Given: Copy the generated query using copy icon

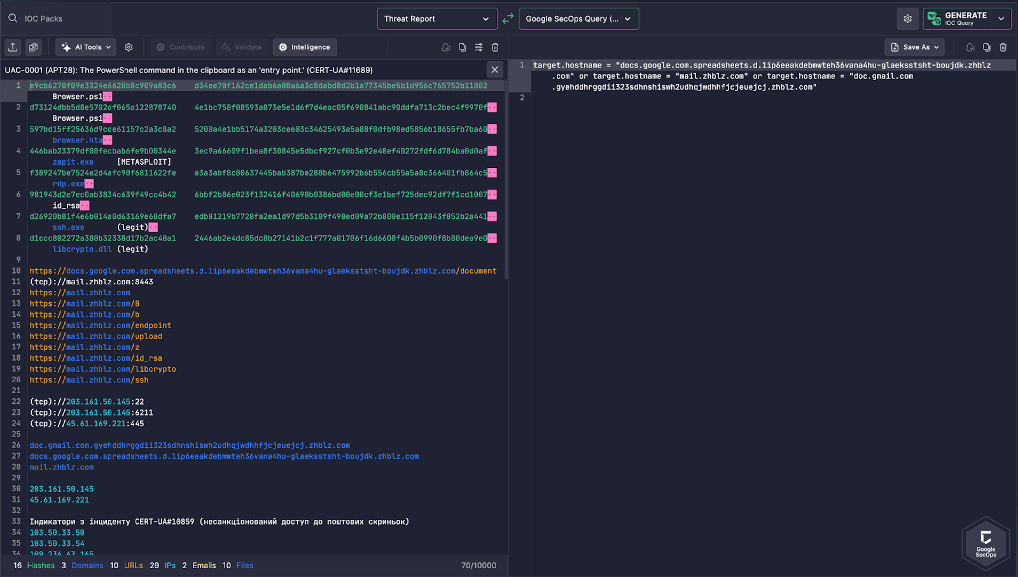Looking at the screenshot, I should click(986, 47).
